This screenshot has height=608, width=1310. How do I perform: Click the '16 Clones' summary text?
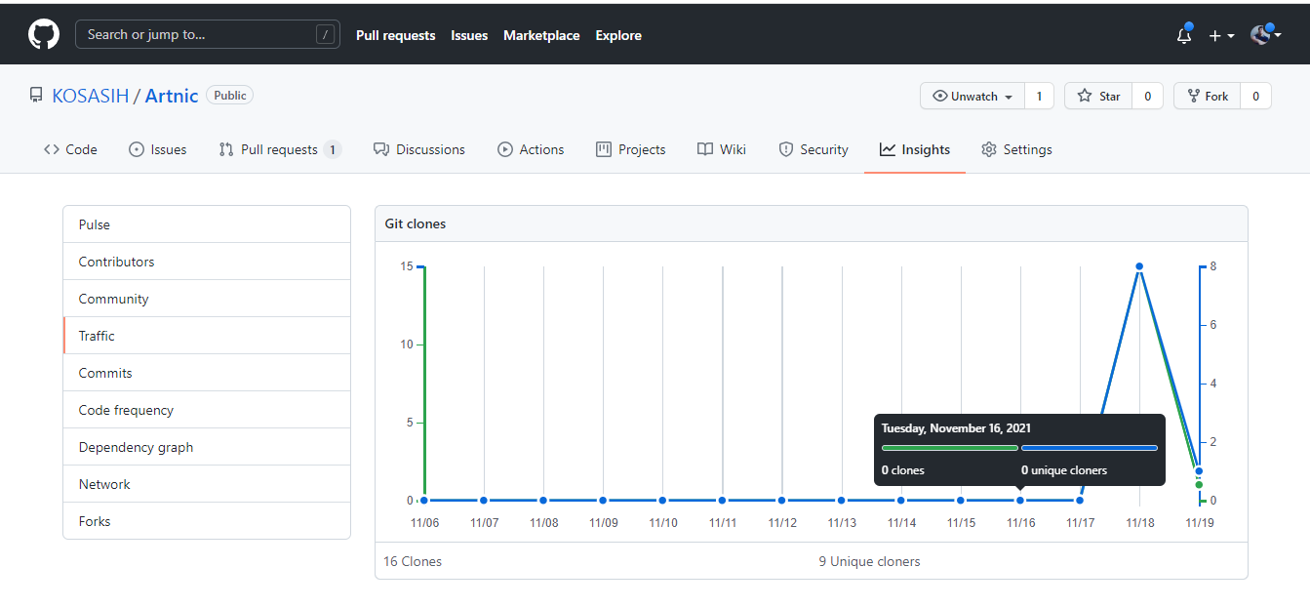(x=413, y=561)
